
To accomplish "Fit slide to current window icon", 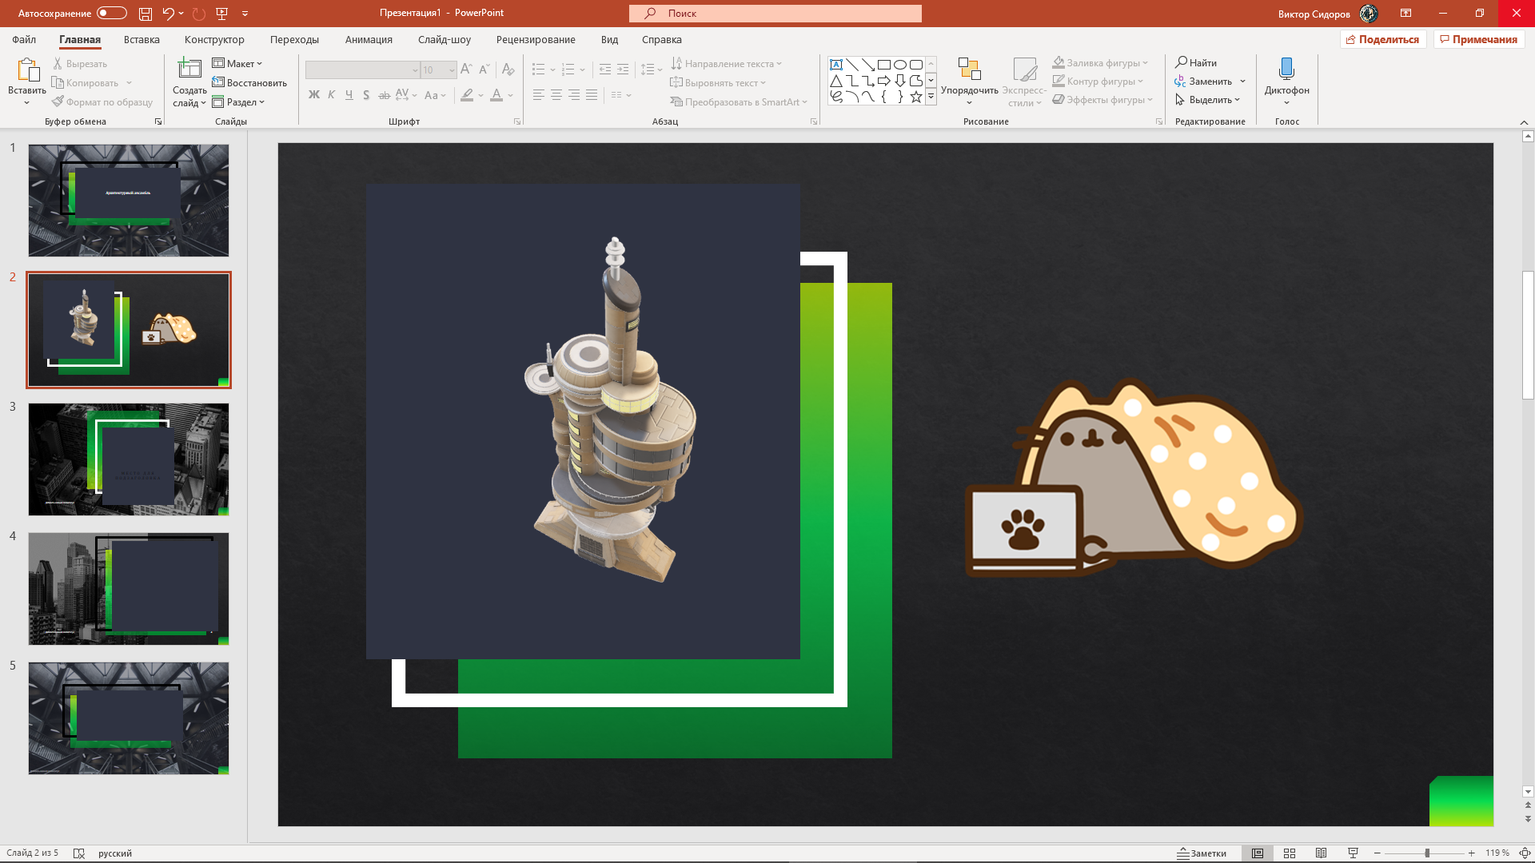I will [1525, 853].
